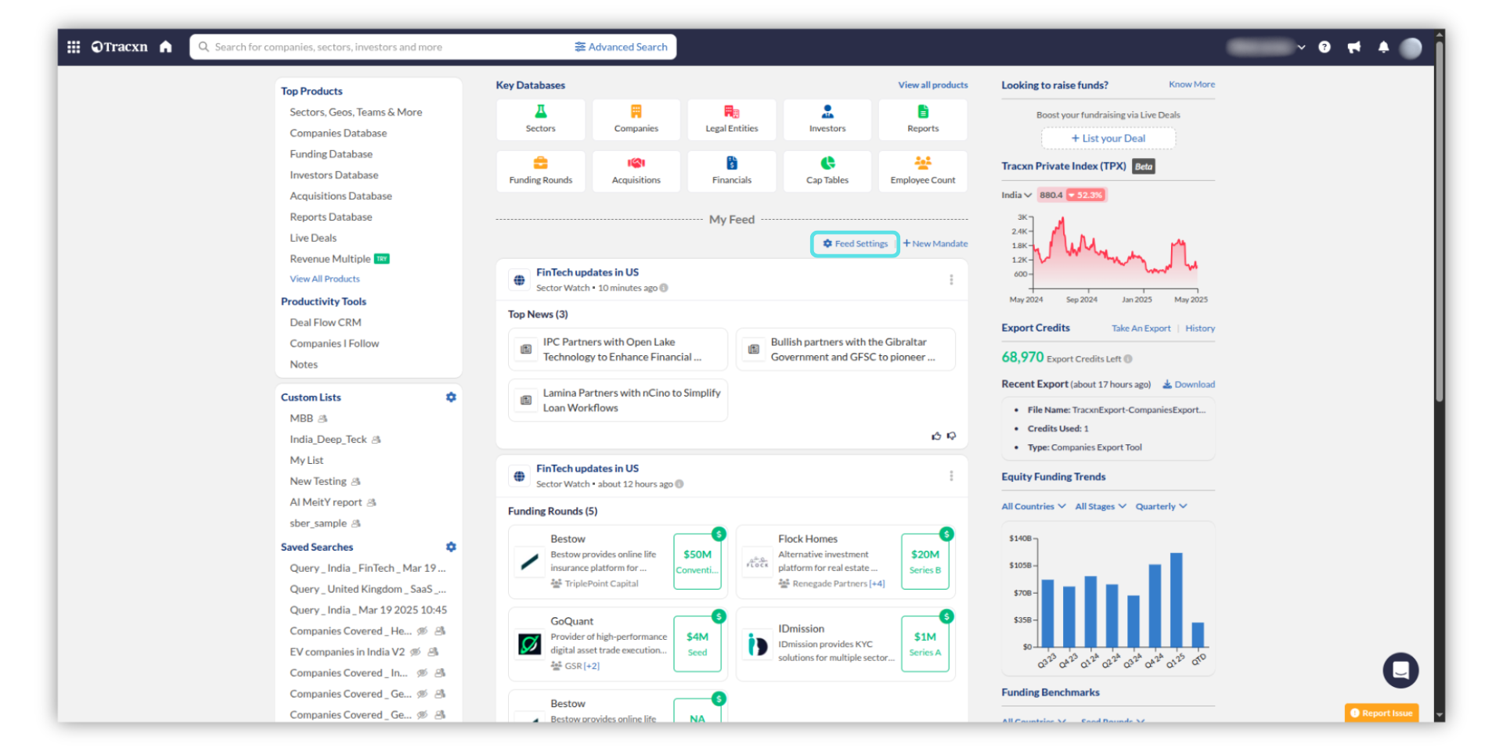Image resolution: width=1503 pixels, height=751 pixels.
Task: Expand the All Countries filter dropdown
Action: tap(1033, 506)
